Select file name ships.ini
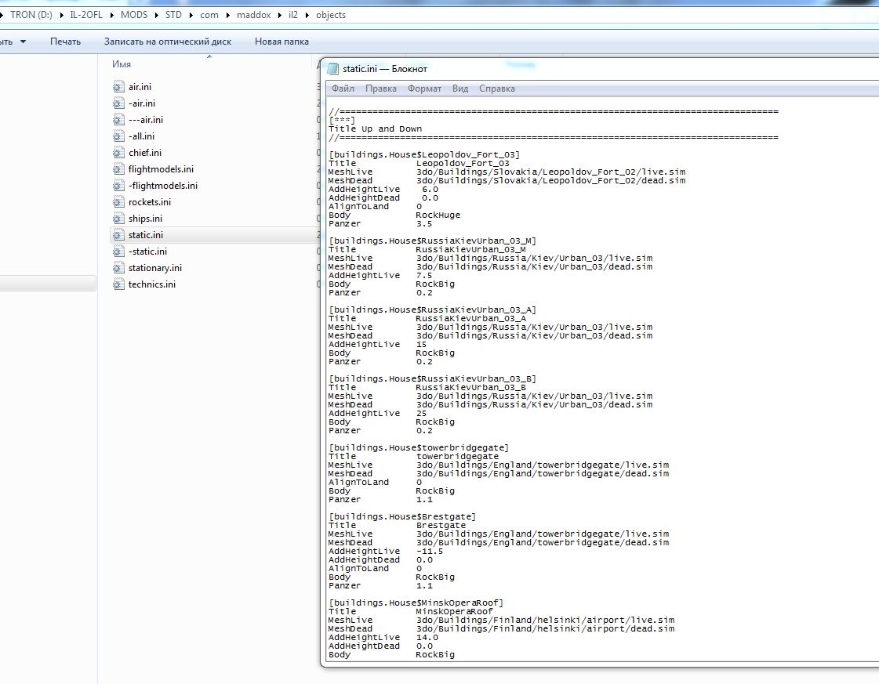879x684 pixels. (145, 219)
